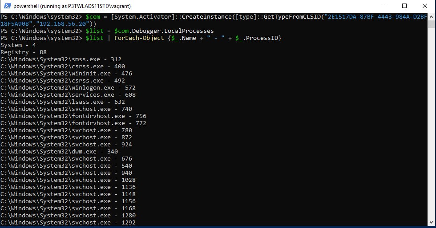The width and height of the screenshot is (436, 228).
Task: Click the lsass.exe - 632 line
Action: [62, 102]
